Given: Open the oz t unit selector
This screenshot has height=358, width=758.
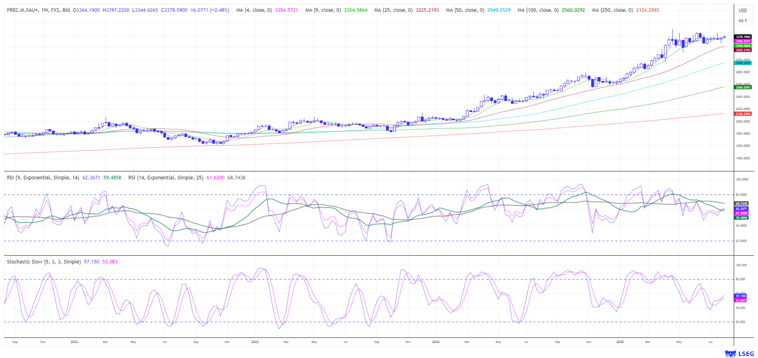Looking at the screenshot, I should (743, 20).
